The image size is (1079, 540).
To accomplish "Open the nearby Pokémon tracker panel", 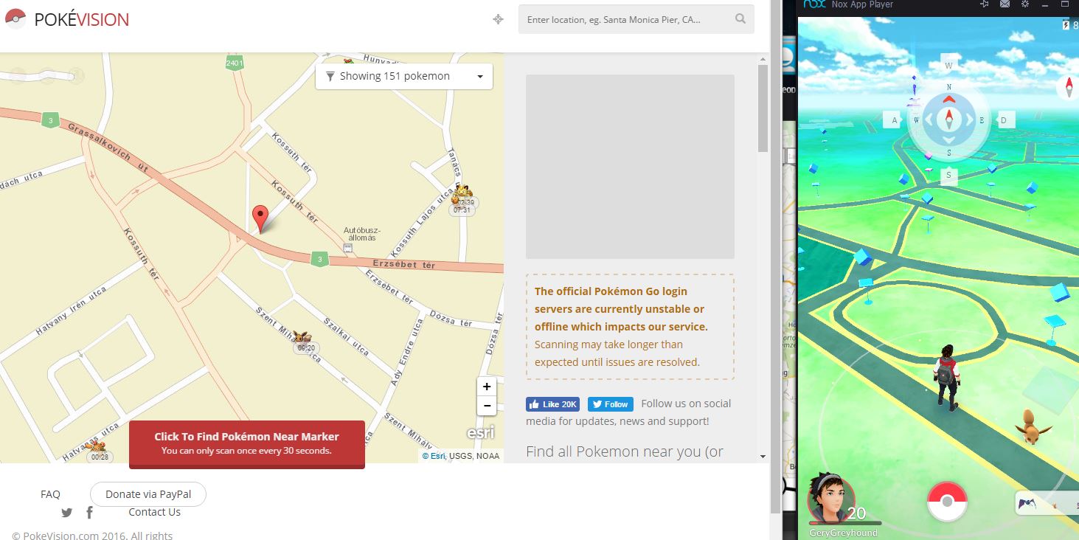I will (x=1047, y=504).
